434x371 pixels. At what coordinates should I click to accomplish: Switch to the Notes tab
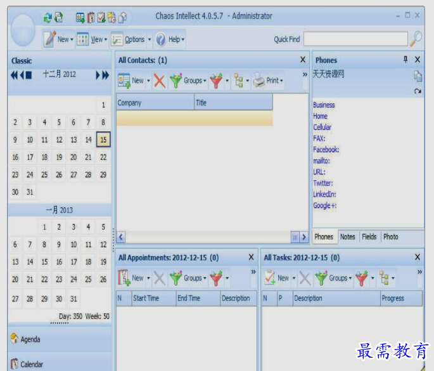(x=347, y=237)
